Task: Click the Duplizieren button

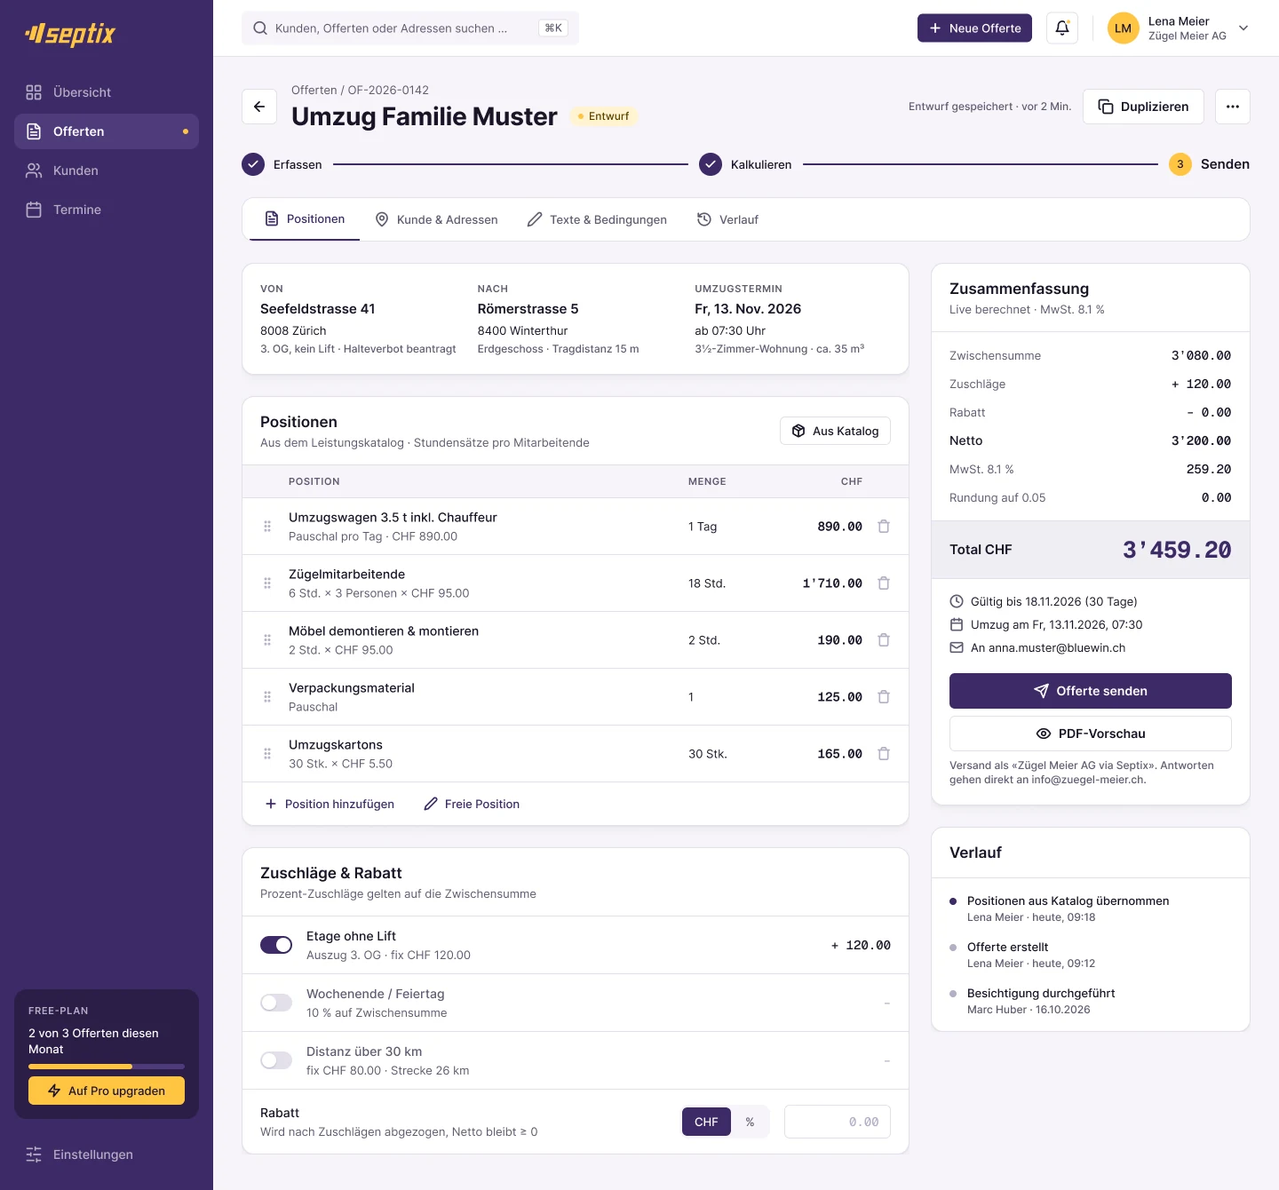Action: [1143, 107]
